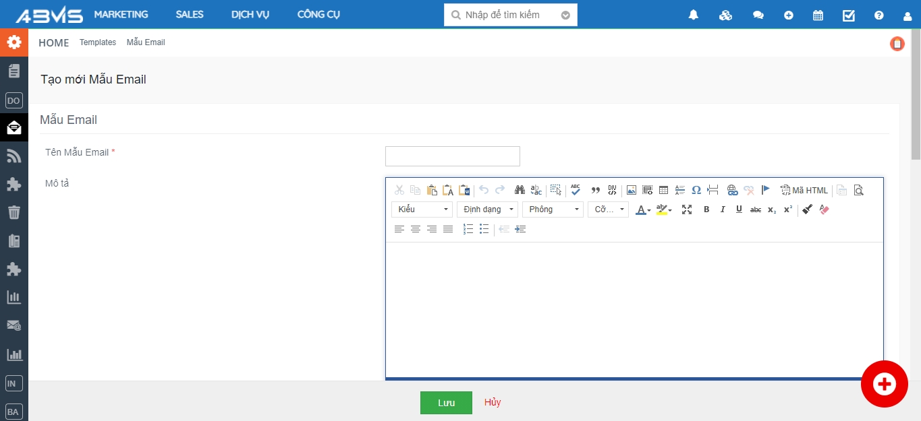Screen dimensions: 921x421
Task: Go to Templates breadcrumb
Action: coord(98,42)
